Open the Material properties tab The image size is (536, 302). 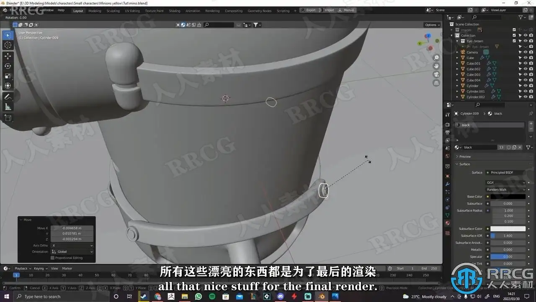(448, 223)
